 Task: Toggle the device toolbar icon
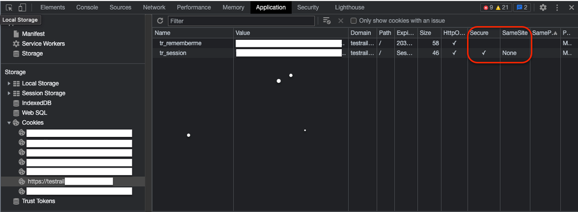click(22, 8)
